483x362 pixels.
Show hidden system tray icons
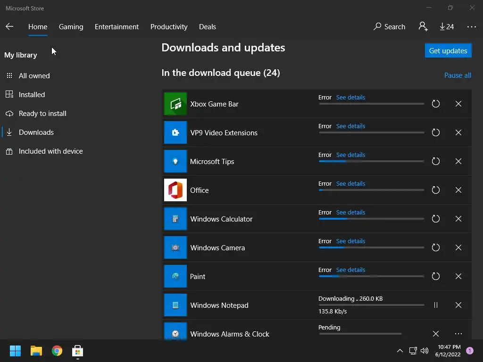(x=400, y=351)
